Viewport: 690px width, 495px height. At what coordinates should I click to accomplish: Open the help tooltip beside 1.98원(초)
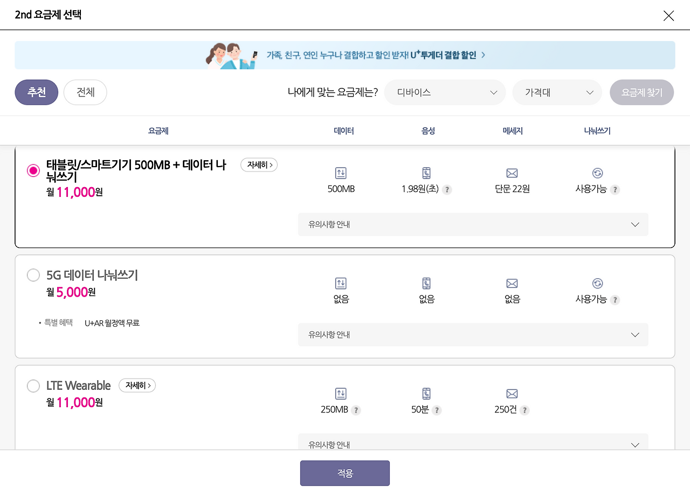(x=447, y=189)
